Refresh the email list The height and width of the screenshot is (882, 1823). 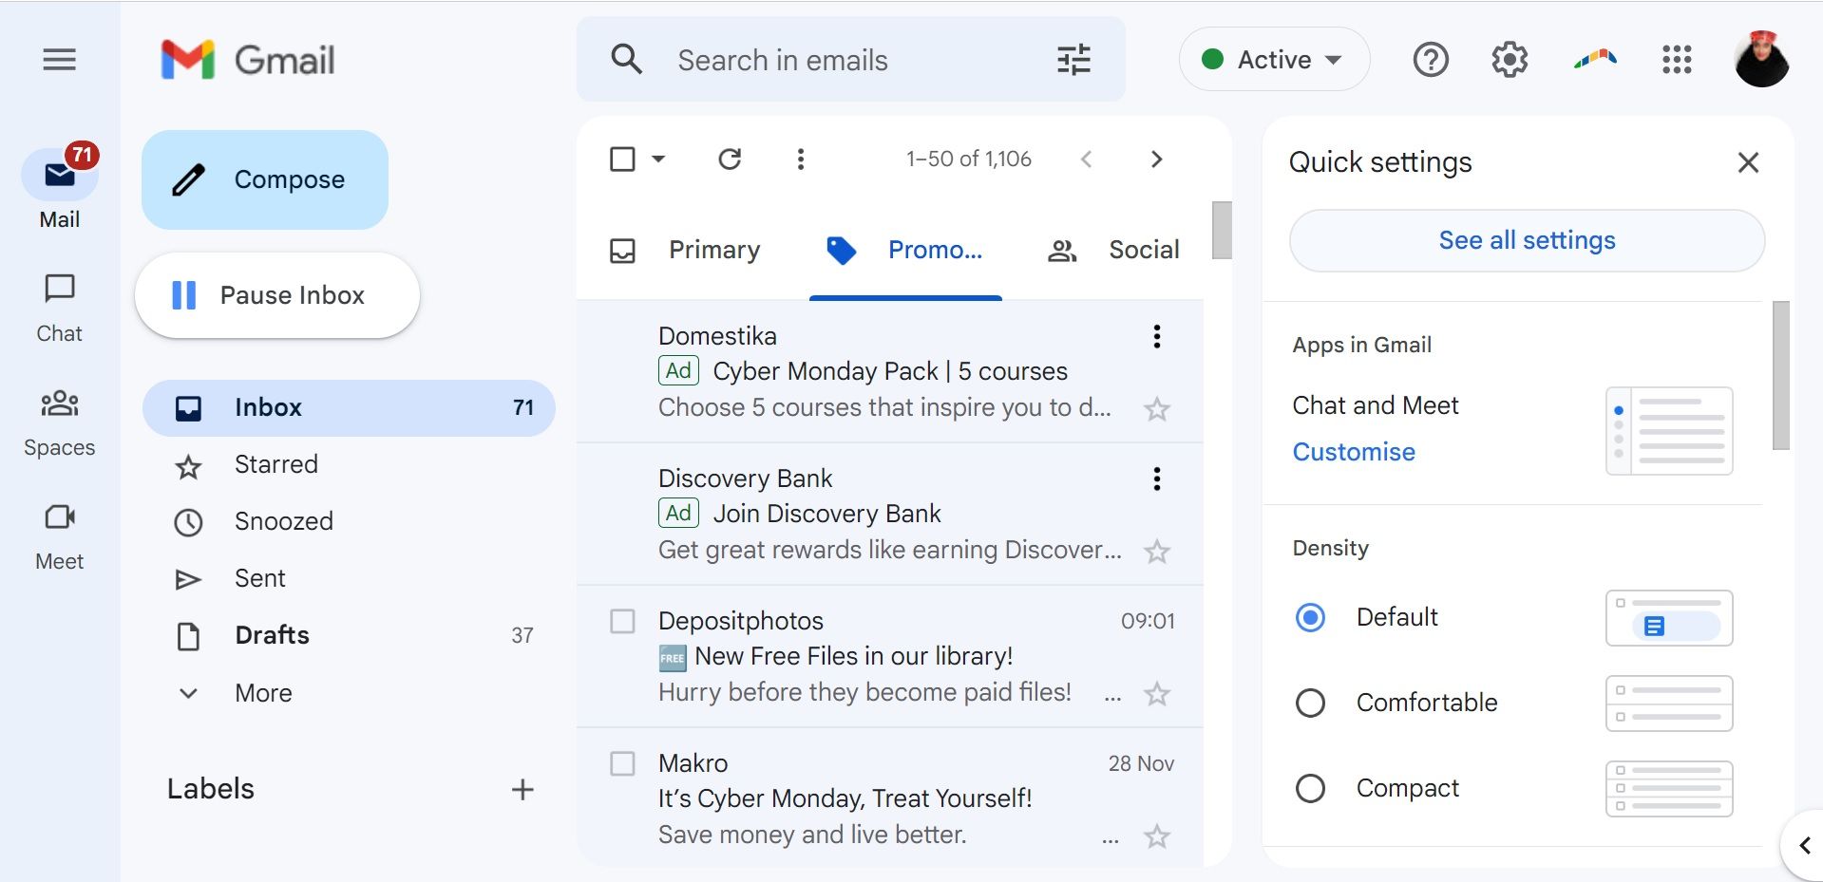pyautogui.click(x=730, y=159)
